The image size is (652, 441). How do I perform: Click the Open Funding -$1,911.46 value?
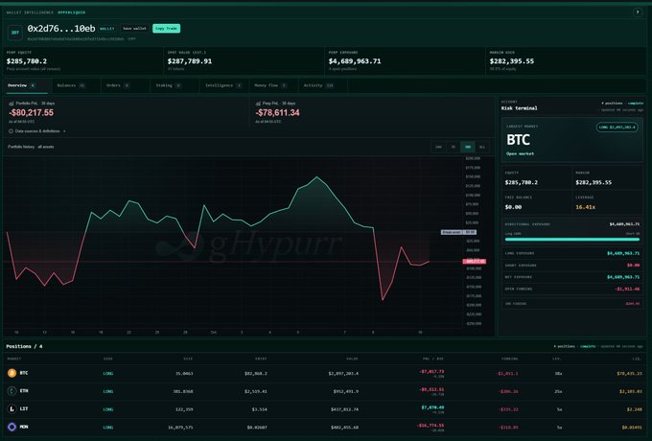point(627,289)
